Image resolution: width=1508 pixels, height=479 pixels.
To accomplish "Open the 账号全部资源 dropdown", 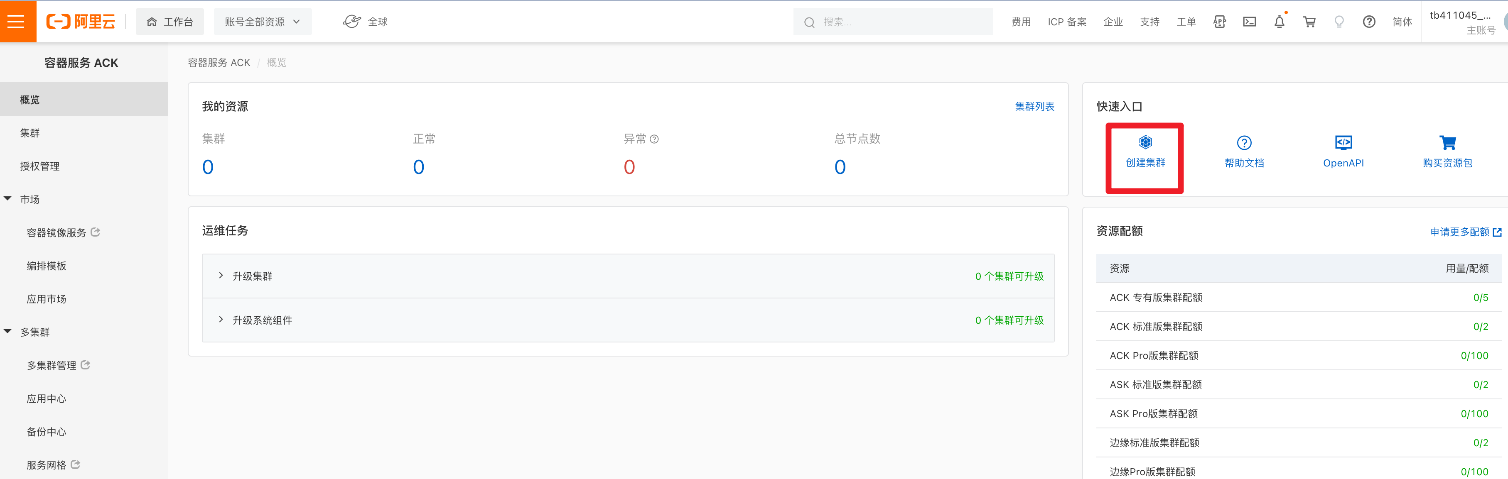I will (262, 22).
